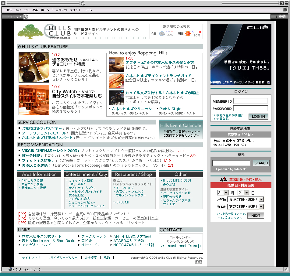
Task: Open the bookshelf City Watch thumbnail
Action: coord(34,100)
